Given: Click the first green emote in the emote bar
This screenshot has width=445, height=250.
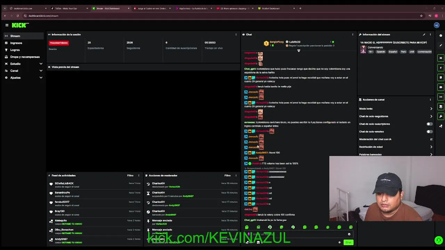Looking at the screenshot, I should tap(247, 227).
